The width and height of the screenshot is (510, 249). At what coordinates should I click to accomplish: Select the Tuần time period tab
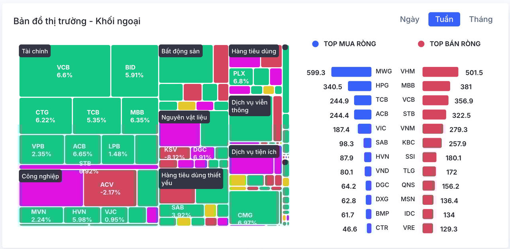coord(444,19)
